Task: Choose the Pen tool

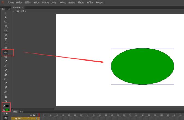Action: pos(6,35)
